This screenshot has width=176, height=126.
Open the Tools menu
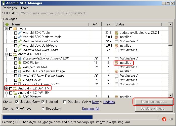coord(24,8)
